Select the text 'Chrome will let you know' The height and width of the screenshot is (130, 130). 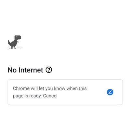point(39,89)
